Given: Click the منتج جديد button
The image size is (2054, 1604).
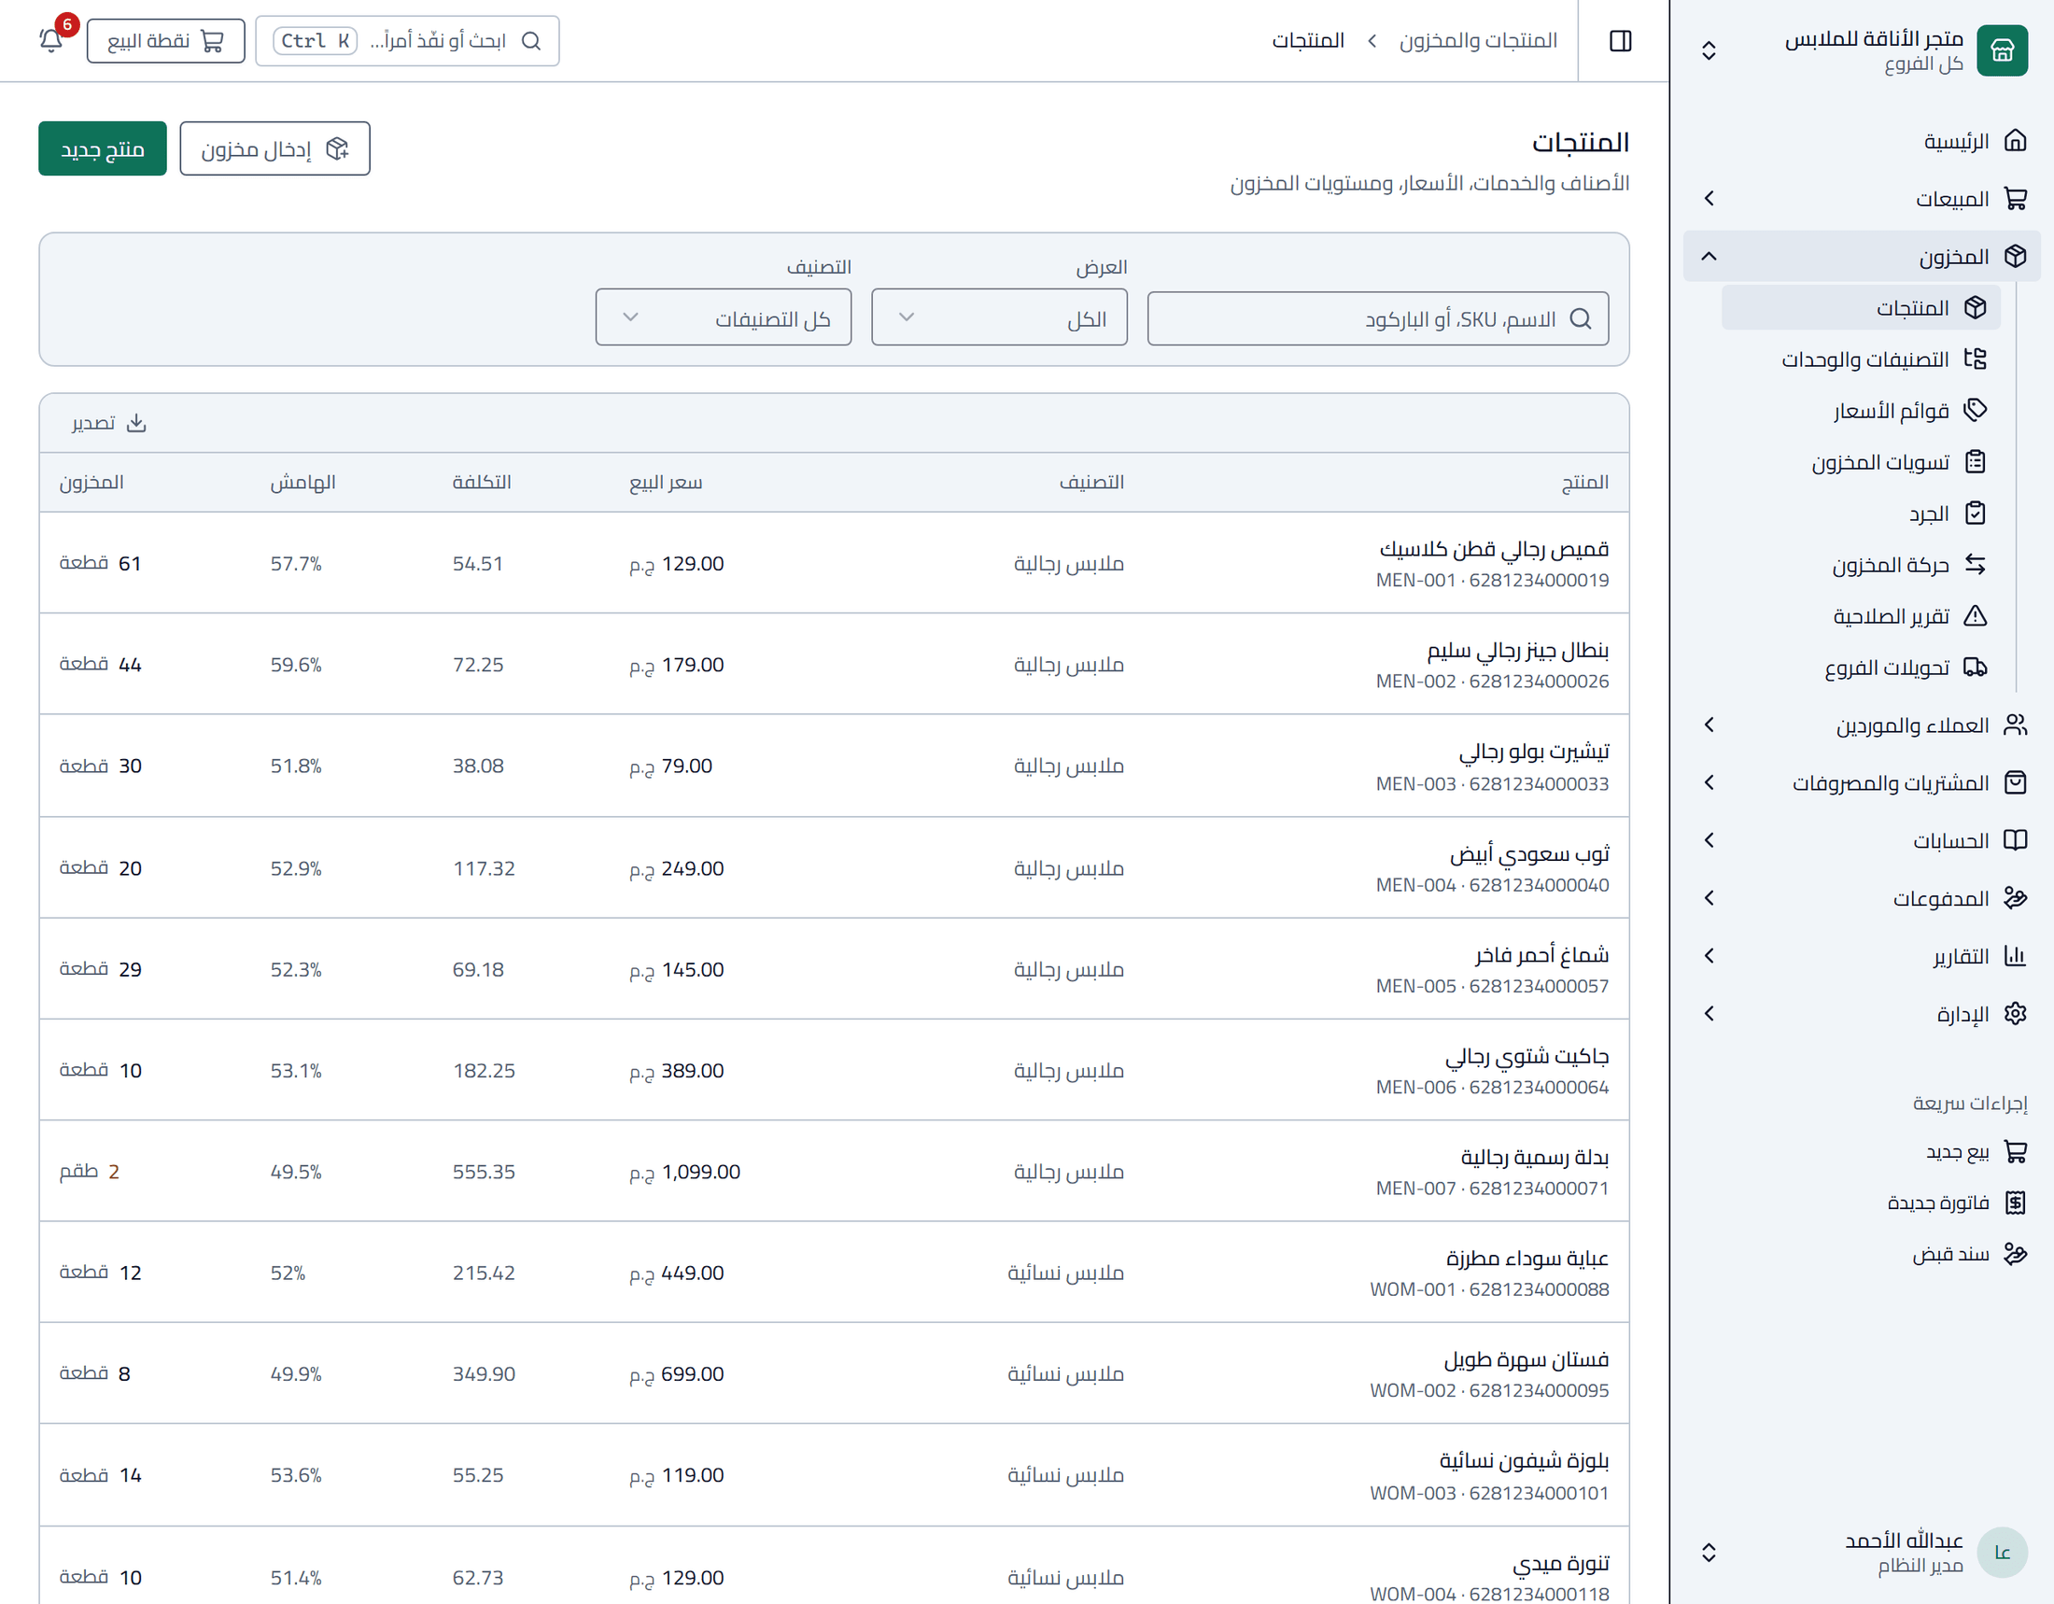Looking at the screenshot, I should (x=103, y=148).
